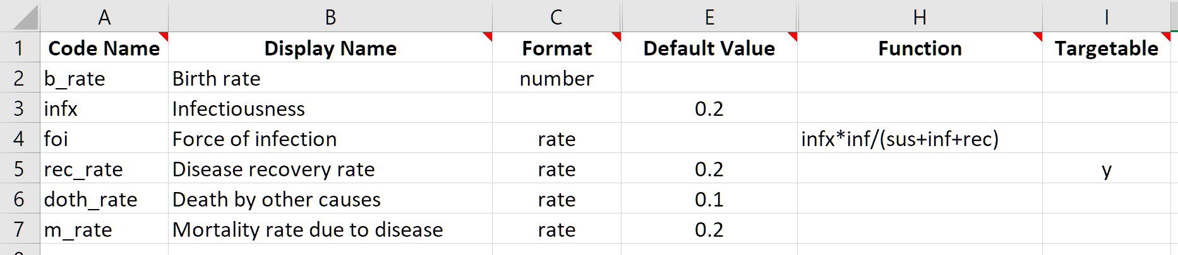Screen dimensions: 1178x255
Task: Select row 3 header
Action: 20,108
